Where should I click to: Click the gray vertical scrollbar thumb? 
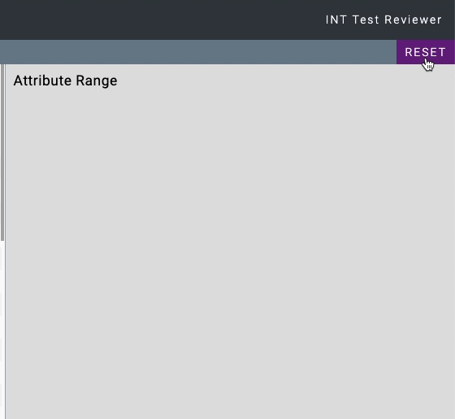click(x=2, y=153)
